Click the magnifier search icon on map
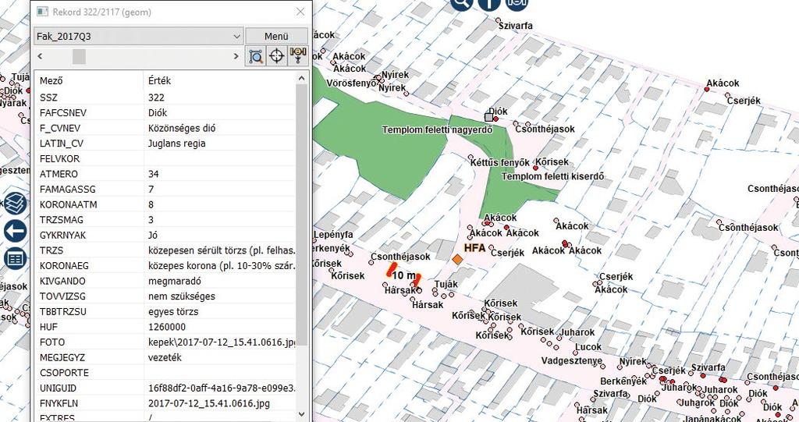The image size is (799, 422). coord(462,4)
